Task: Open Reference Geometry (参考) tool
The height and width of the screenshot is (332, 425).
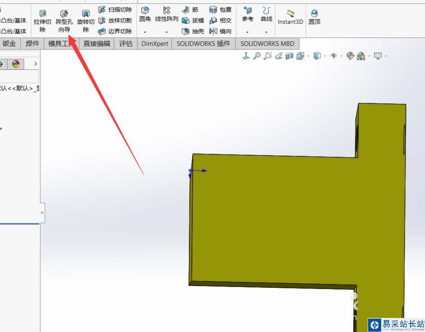Action: pos(247,14)
